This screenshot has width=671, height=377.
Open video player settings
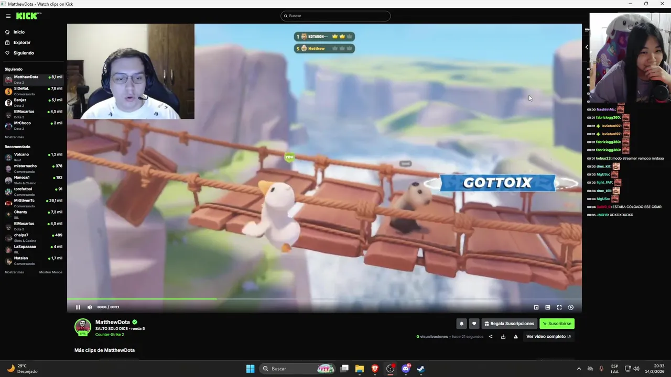571,307
